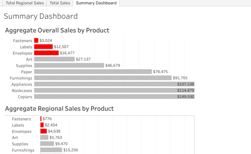The height and width of the screenshot is (154, 251).
Task: Click the Aggregate Regional Sales by Product title
Action: (59, 109)
